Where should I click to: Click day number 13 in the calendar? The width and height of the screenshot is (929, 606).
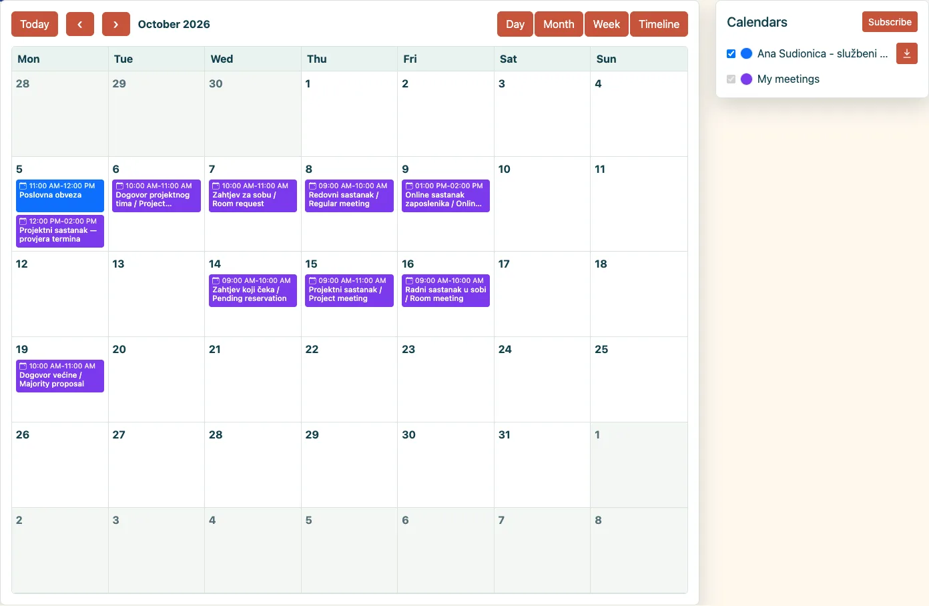118,264
